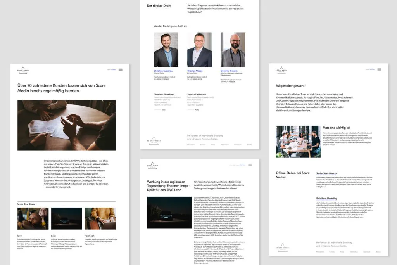Click Score Media logo above 'Mitgestalter gesucht!'
397x265 pixels.
[x=281, y=70]
